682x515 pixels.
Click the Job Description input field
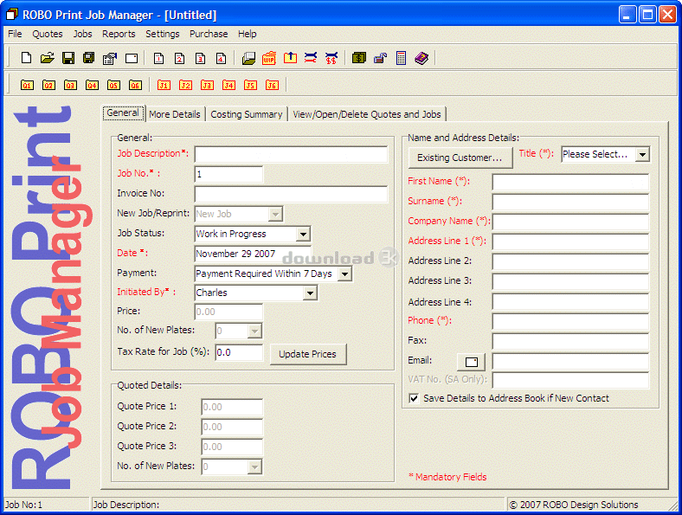pos(291,154)
